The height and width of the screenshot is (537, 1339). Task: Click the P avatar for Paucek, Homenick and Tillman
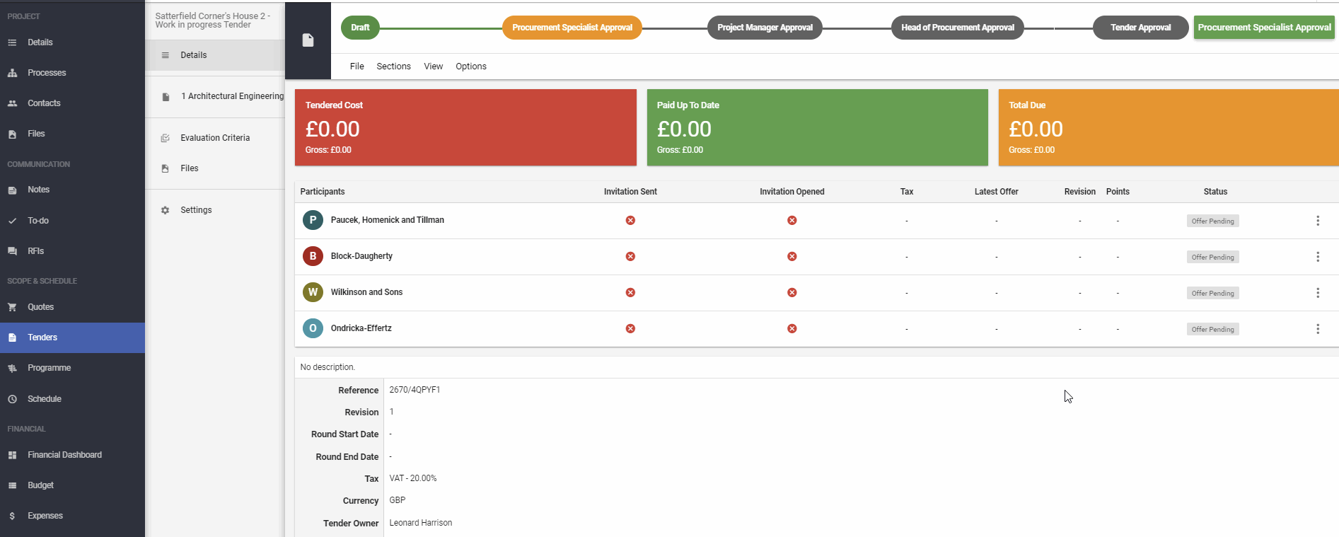click(313, 220)
